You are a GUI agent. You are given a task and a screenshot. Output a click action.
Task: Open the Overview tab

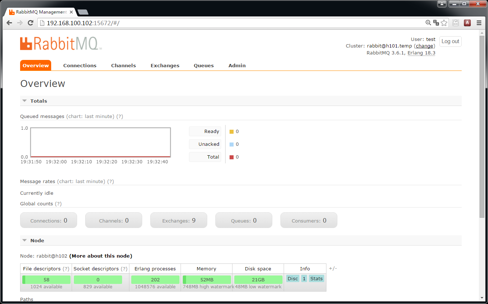(x=35, y=65)
